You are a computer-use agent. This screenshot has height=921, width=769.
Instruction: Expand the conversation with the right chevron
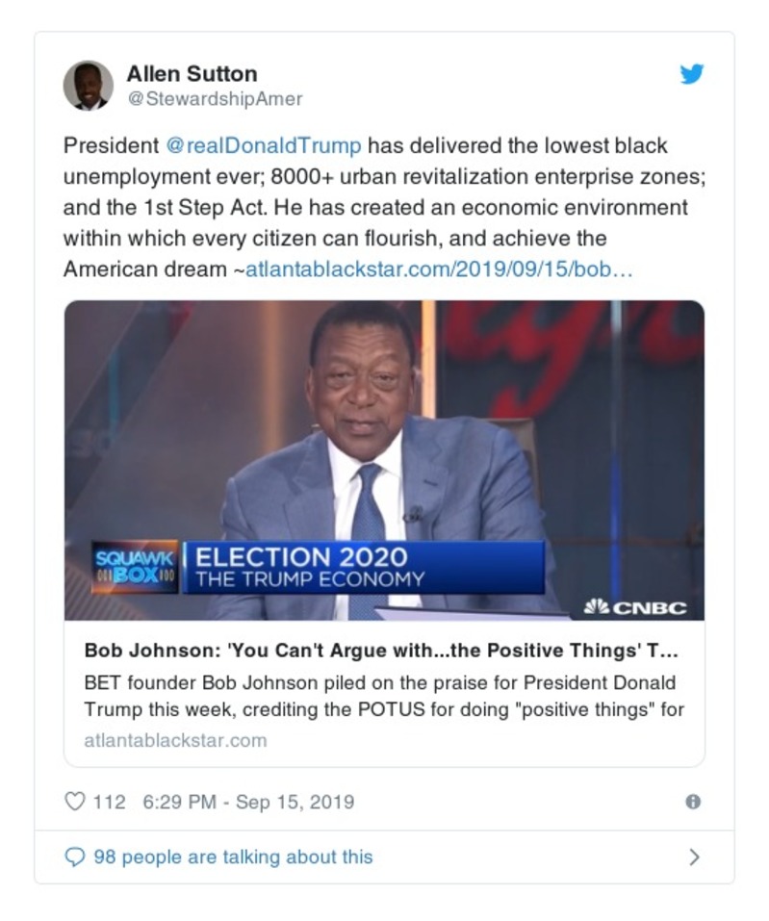click(694, 857)
